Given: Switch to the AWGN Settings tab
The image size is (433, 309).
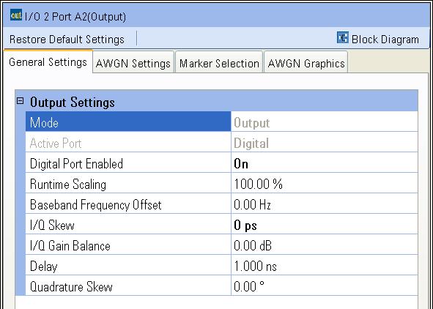Looking at the screenshot, I should 133,63.
